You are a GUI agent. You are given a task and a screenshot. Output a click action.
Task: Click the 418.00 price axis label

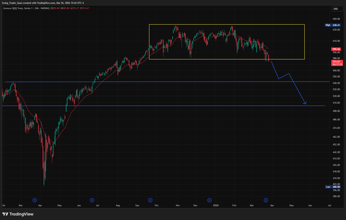tap(336, 171)
